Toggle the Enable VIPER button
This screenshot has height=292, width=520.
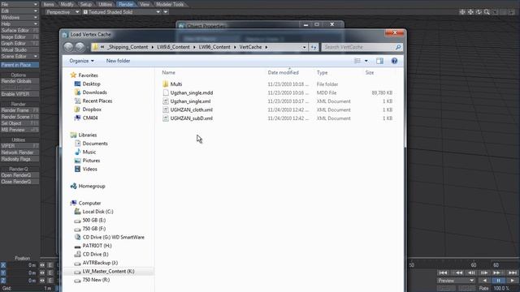tap(19, 94)
